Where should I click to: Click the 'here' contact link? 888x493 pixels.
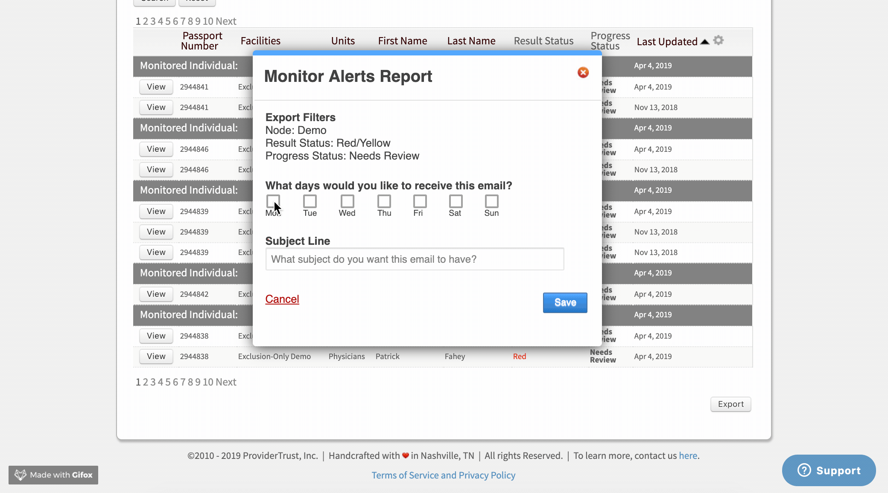(688, 455)
